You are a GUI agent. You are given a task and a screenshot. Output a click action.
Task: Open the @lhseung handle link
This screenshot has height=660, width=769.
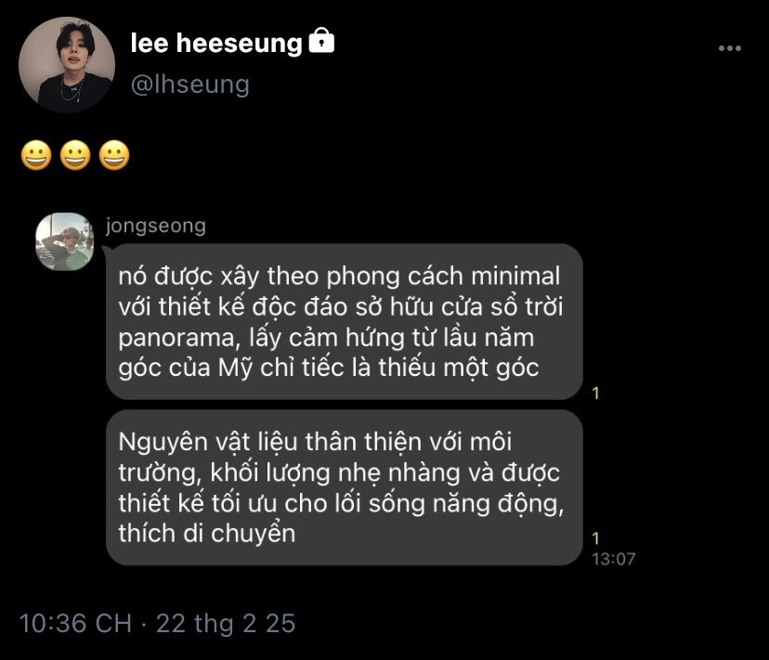(190, 84)
